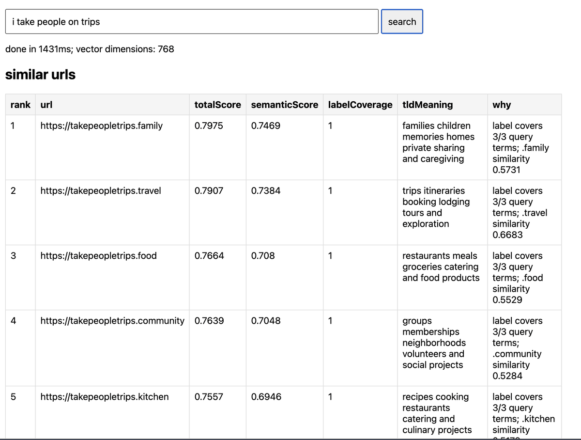Click the semanticScore column header
This screenshot has width=581, height=440.
[285, 105]
